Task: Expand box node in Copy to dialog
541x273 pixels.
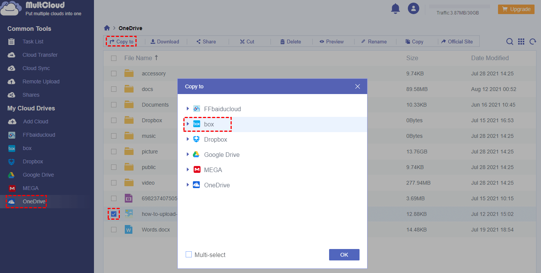Action: (188, 124)
